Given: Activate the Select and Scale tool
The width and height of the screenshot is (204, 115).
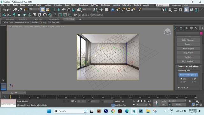Looking at the screenshot, I should tap(74, 10).
